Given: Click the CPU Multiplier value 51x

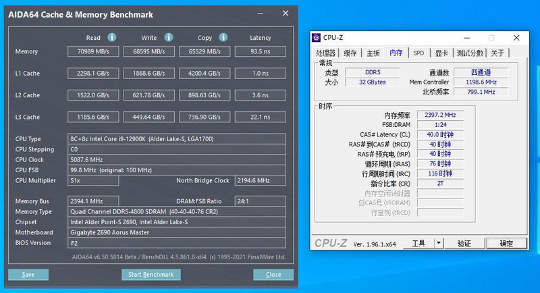Looking at the screenshot, I should (x=93, y=180).
